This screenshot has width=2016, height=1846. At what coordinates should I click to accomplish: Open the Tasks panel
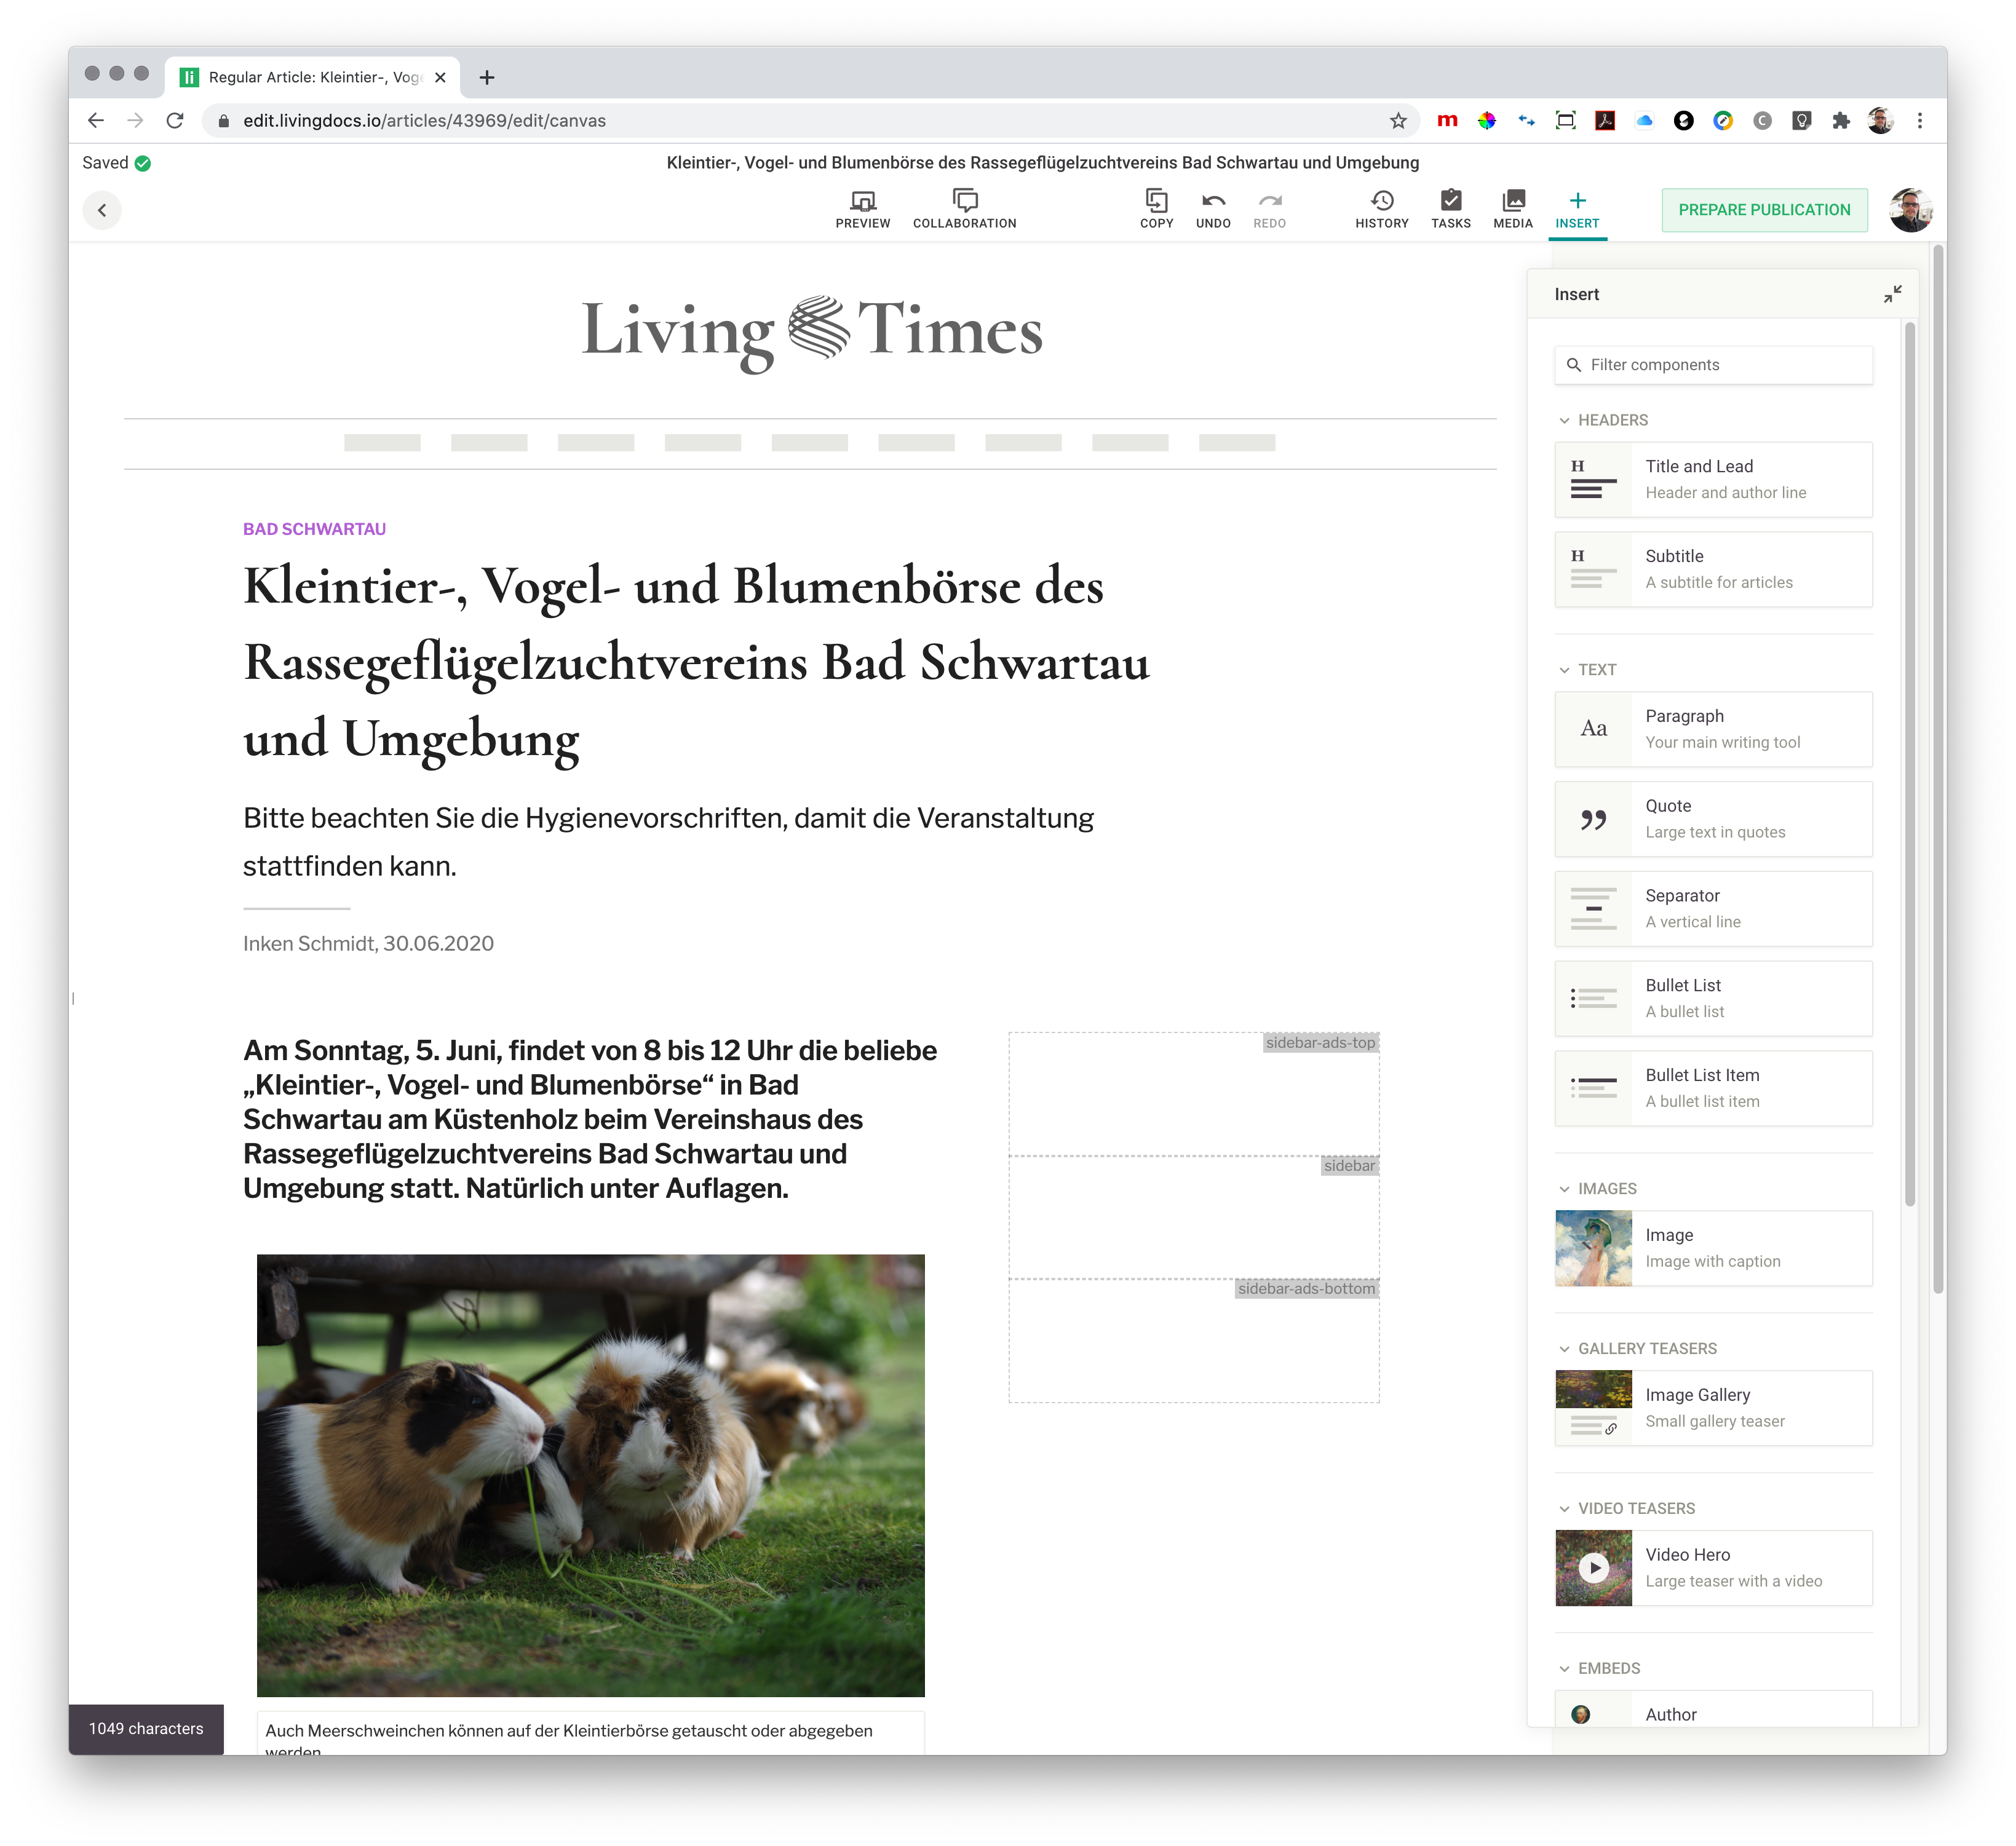1450,210
